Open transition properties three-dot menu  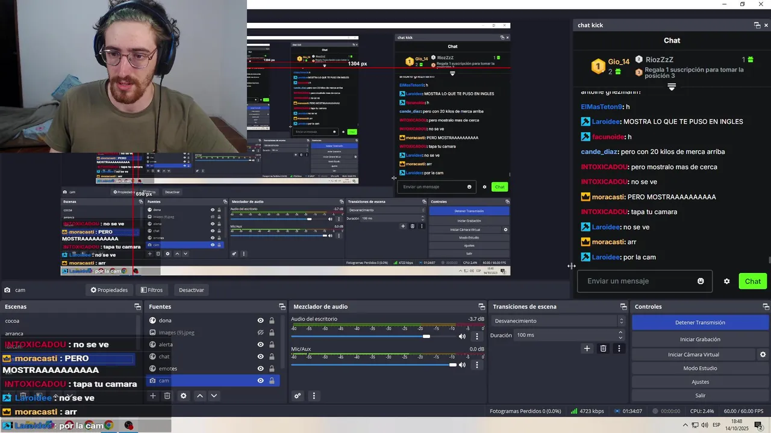point(620,348)
